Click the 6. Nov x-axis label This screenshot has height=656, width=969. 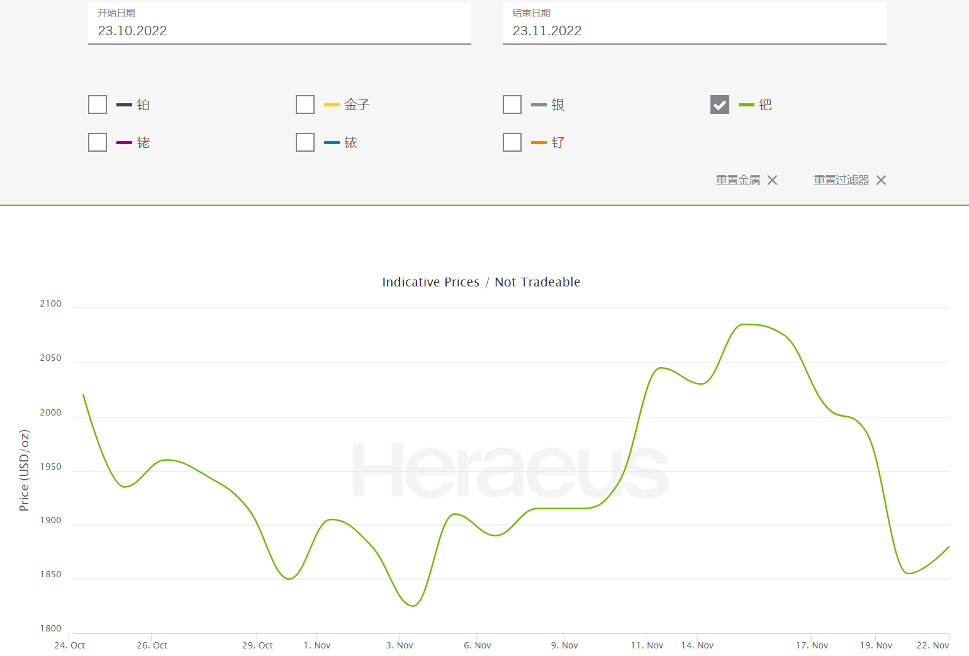478,645
